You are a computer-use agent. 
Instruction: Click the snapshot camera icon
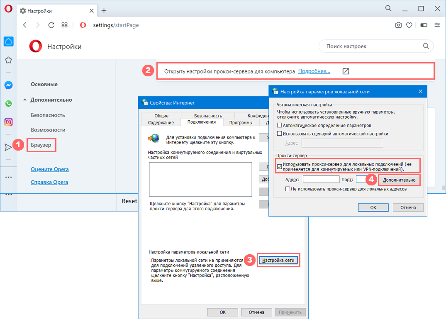398,25
